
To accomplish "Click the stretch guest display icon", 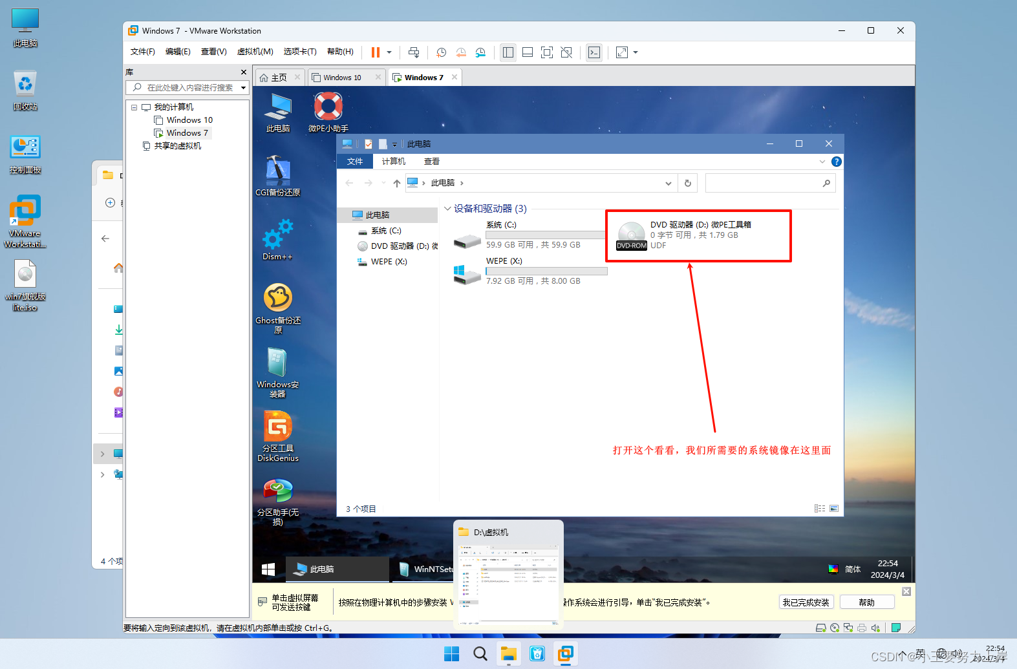I will pyautogui.click(x=622, y=52).
